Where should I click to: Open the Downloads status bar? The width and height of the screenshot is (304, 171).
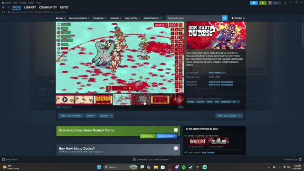point(151,160)
